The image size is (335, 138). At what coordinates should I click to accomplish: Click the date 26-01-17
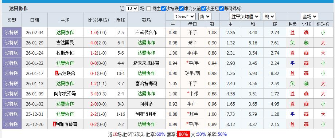coord(35,74)
